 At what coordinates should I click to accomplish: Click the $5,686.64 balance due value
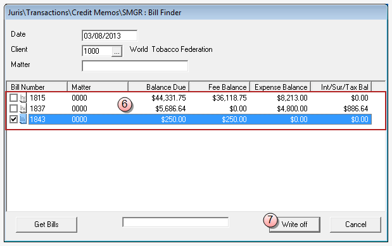pyautogui.click(x=170, y=109)
